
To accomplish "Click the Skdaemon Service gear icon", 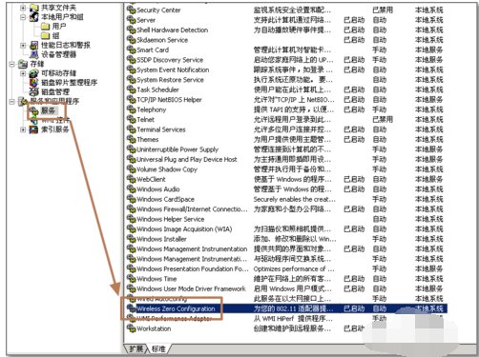I will tap(131, 40).
